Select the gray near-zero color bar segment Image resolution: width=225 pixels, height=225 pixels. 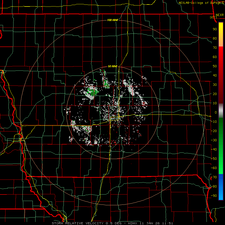tap(221, 111)
